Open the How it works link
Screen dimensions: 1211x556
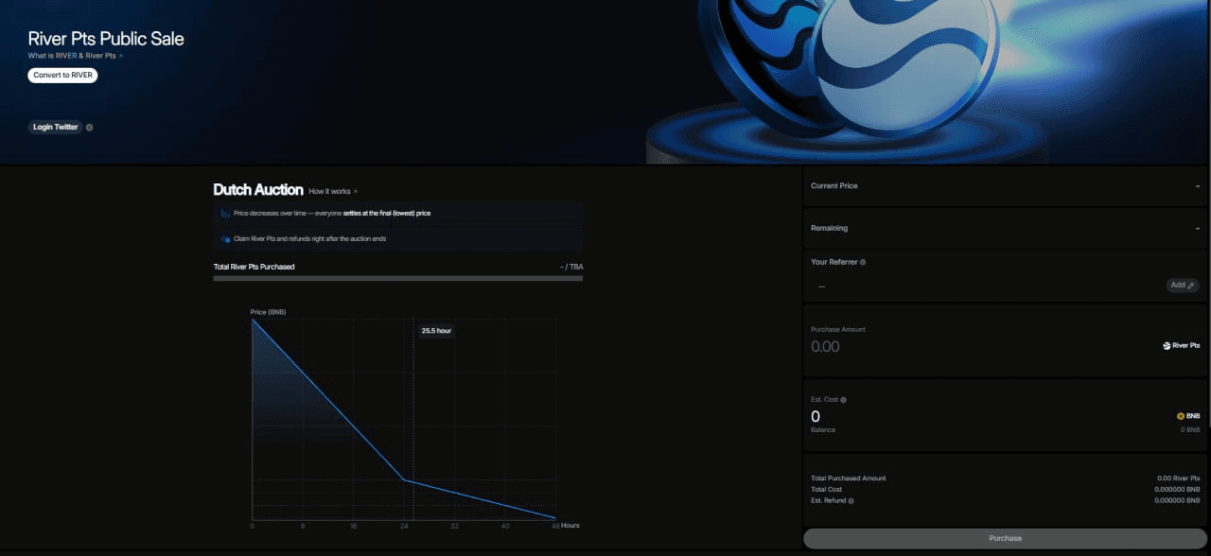click(x=332, y=191)
